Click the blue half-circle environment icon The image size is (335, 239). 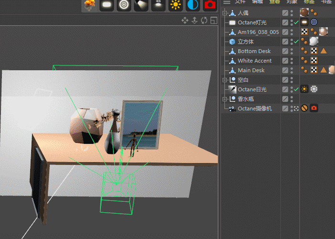(193, 5)
